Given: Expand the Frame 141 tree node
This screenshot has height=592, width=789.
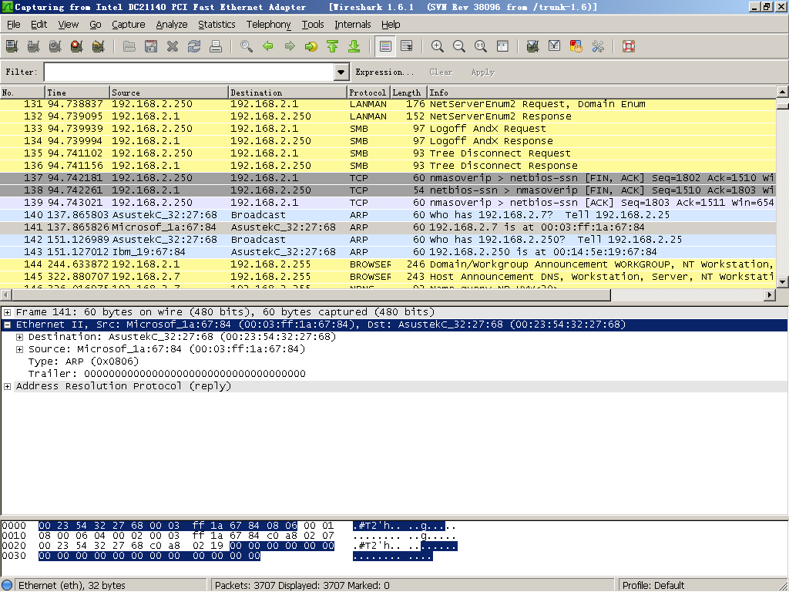Looking at the screenshot, I should (x=8, y=313).
